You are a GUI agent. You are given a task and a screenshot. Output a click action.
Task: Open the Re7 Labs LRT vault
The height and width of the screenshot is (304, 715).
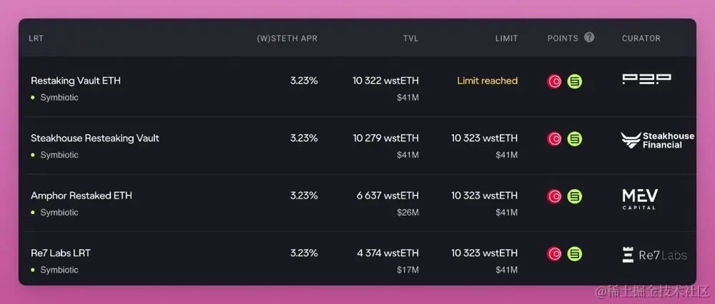[61, 253]
